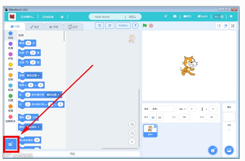Stop the project with red stop icon

[x=151, y=26]
